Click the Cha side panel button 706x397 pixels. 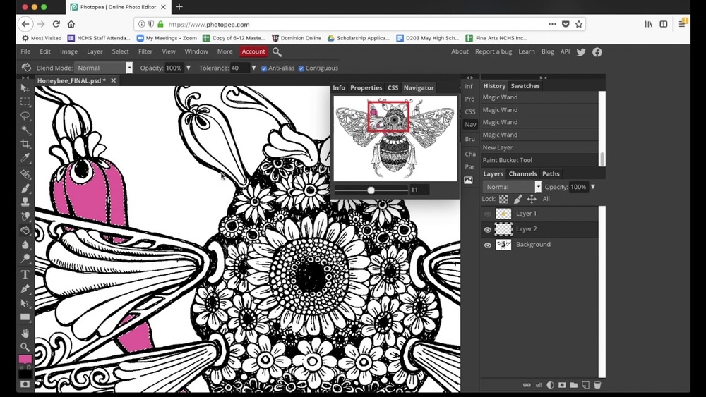pyautogui.click(x=469, y=154)
